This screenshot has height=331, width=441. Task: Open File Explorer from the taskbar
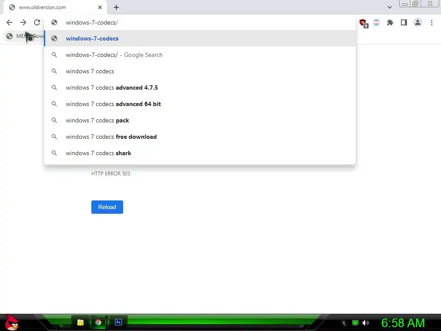(81, 322)
